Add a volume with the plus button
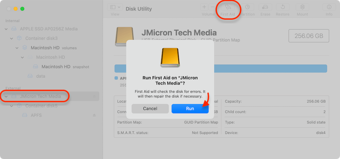The width and height of the screenshot is (340, 159). (204, 7)
